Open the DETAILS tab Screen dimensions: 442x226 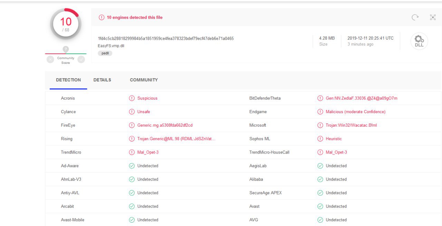pyautogui.click(x=102, y=80)
